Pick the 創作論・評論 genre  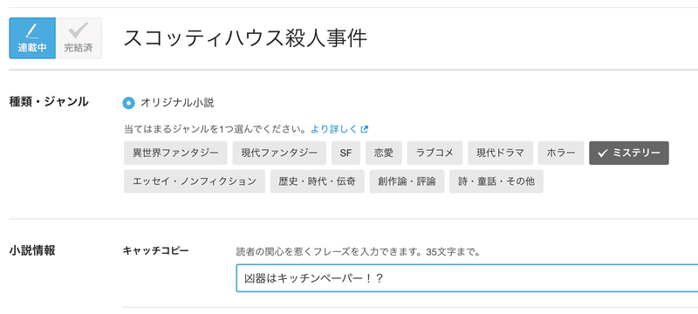tap(407, 181)
